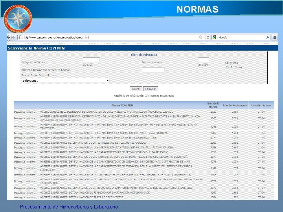This screenshot has width=283, height=212.
Task: Click the year 2003 in the MOTOR row
Action: 235,118
